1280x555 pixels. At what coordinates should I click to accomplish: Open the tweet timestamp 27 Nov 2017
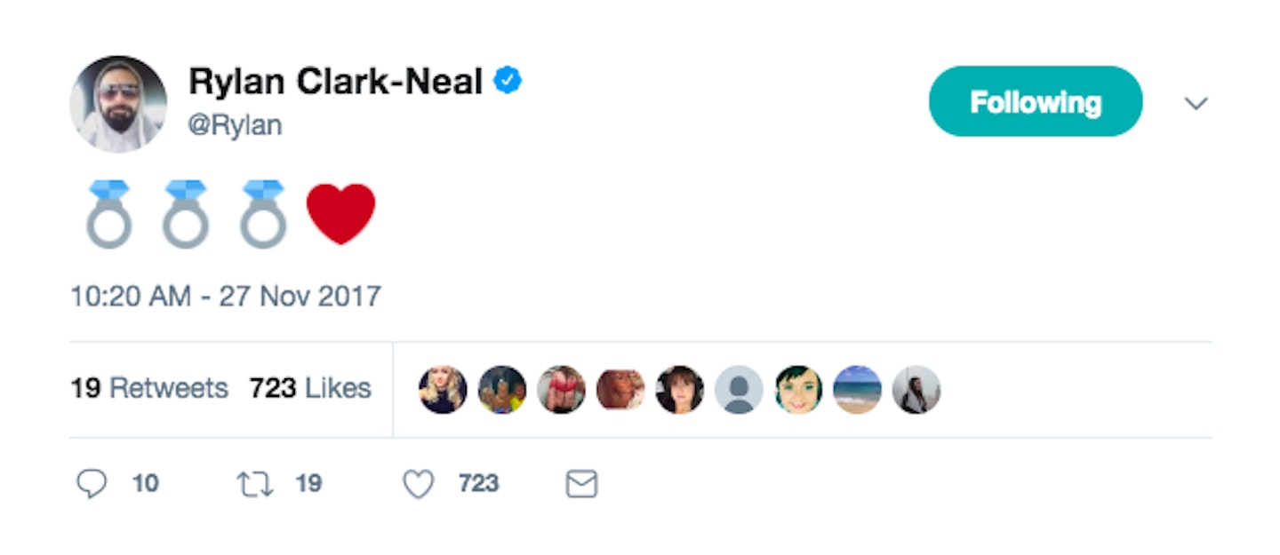click(226, 296)
